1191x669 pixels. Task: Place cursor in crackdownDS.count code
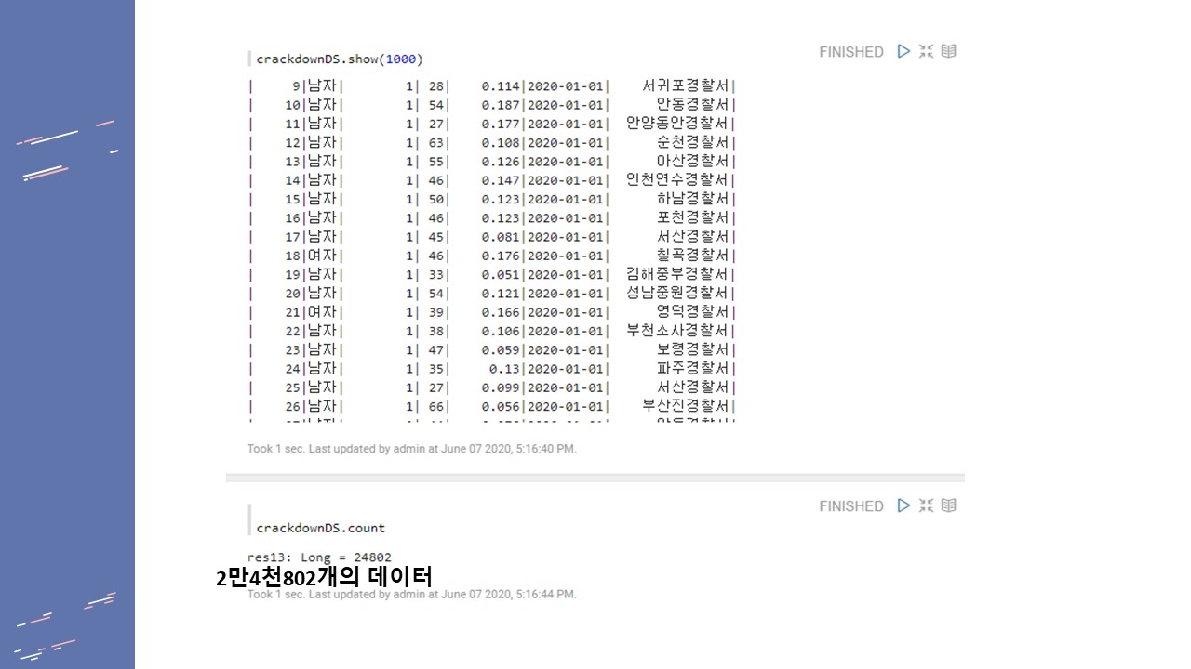tap(321, 528)
